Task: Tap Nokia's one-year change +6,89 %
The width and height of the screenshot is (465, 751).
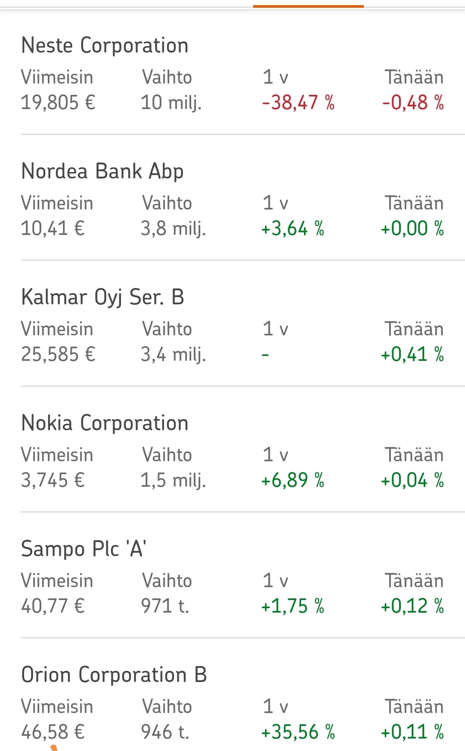Action: [292, 480]
